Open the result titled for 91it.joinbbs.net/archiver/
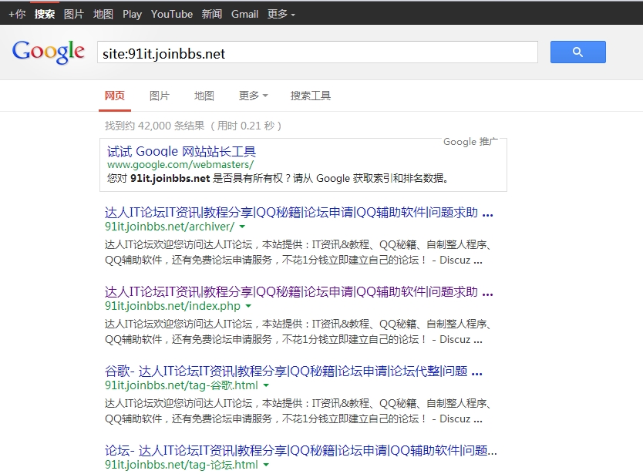This screenshot has width=643, height=474. coord(299,213)
